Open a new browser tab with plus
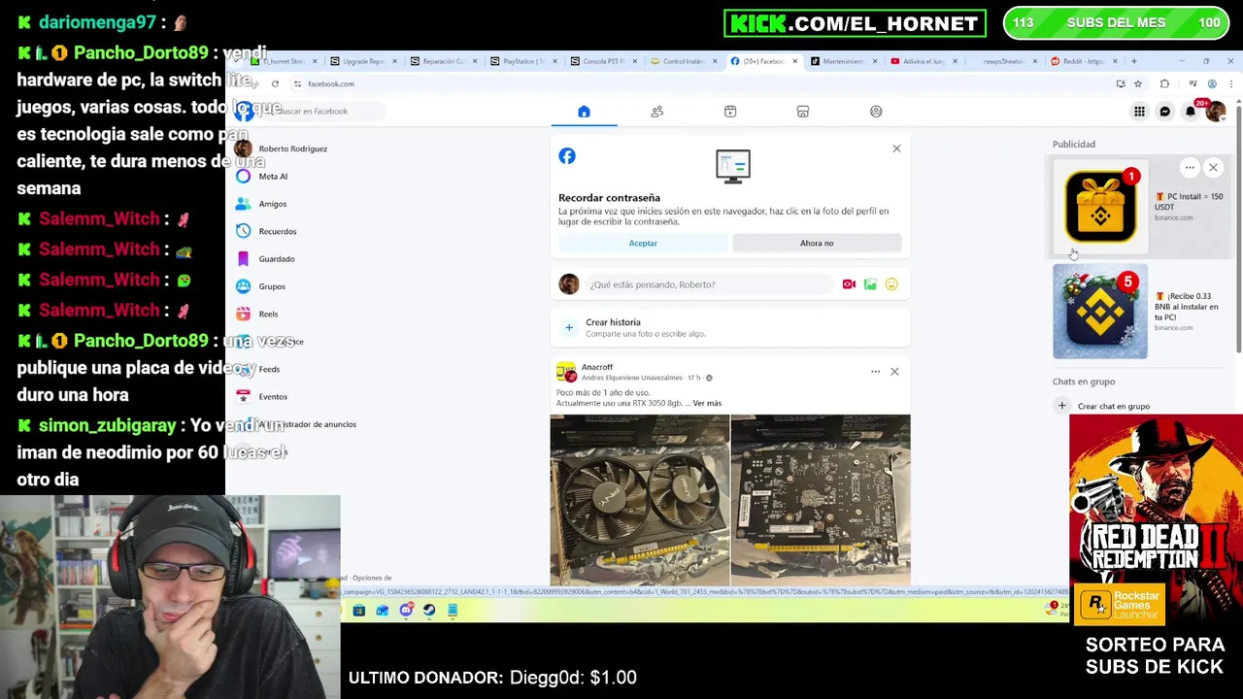1243x699 pixels. click(x=1133, y=61)
